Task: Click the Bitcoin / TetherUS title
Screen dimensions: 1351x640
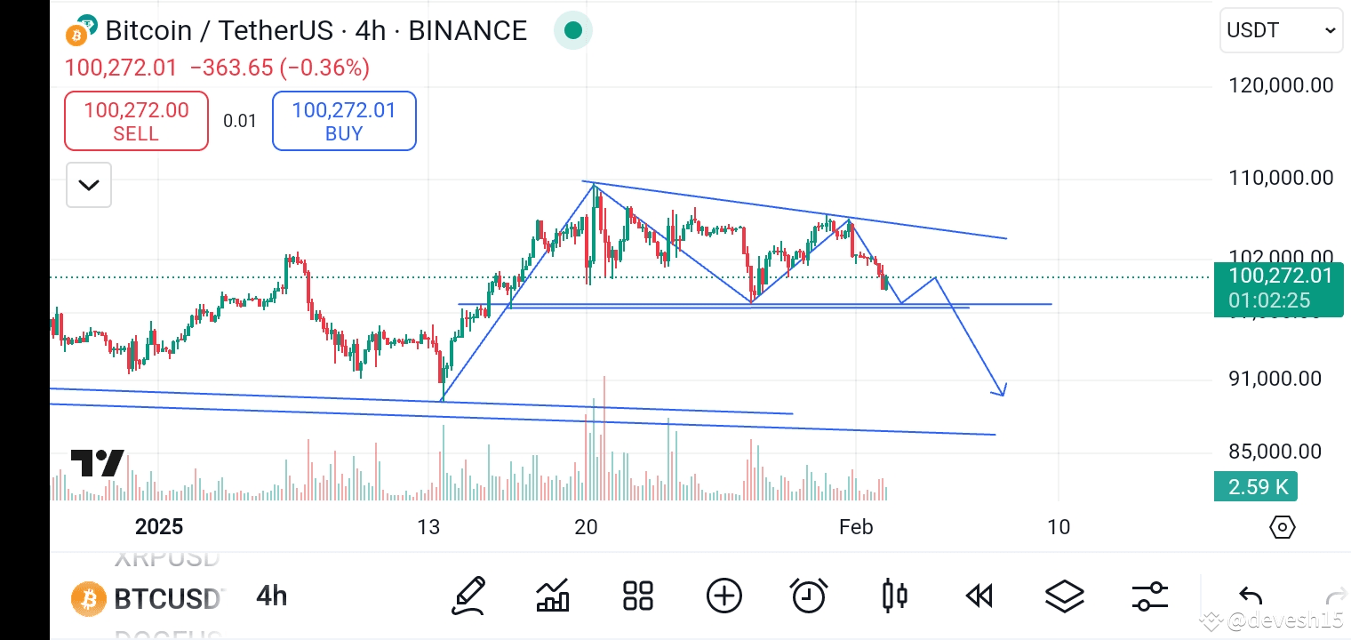Action: pyautogui.click(x=316, y=31)
